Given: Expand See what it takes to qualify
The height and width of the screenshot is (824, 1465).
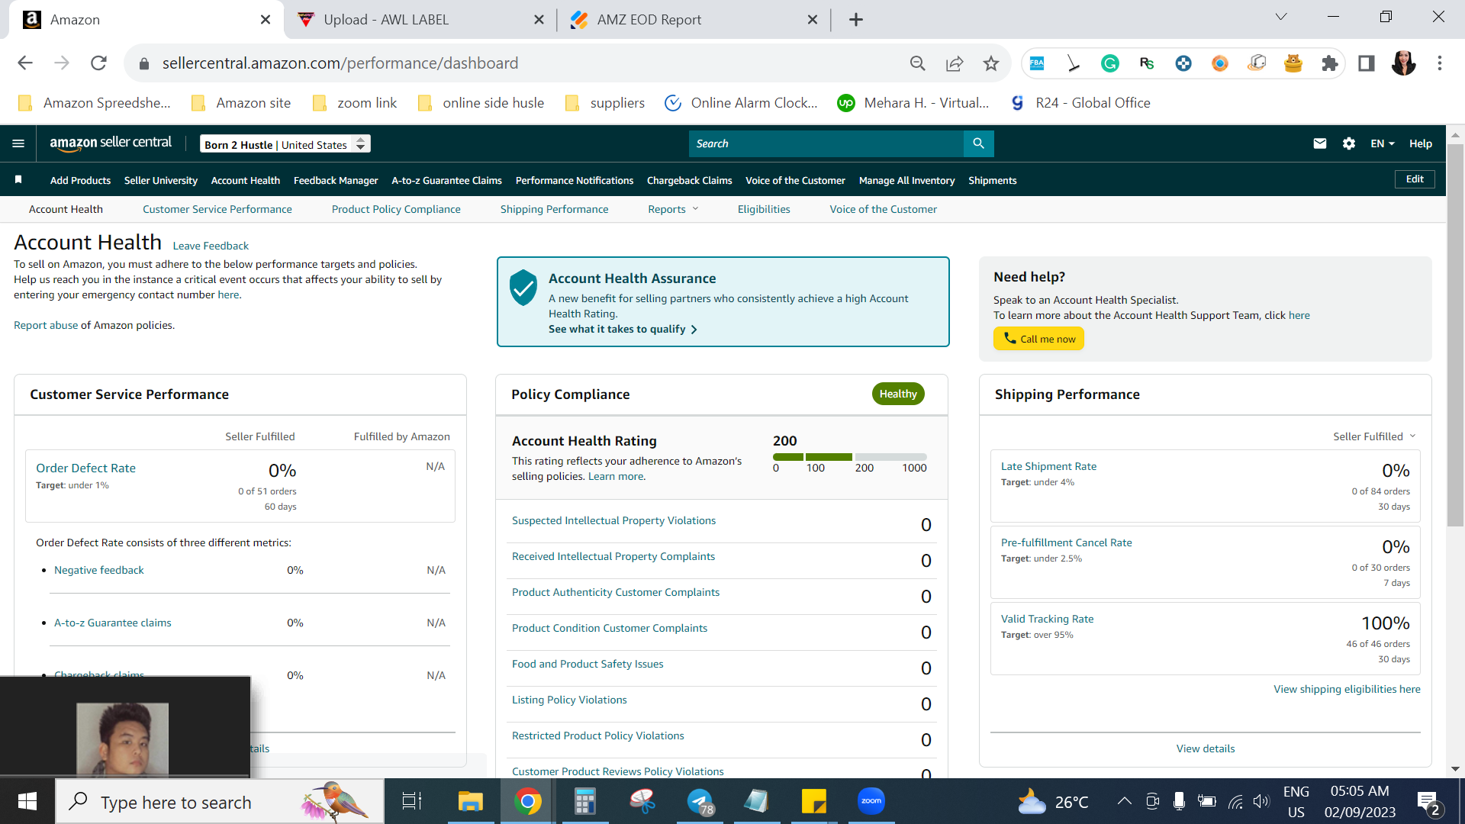Looking at the screenshot, I should (623, 329).
